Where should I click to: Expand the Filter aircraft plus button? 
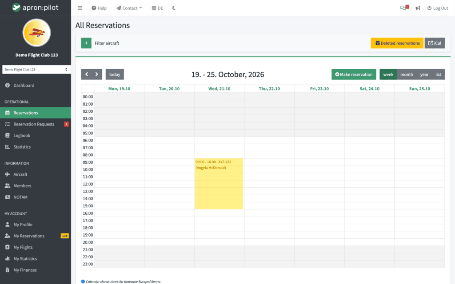pyautogui.click(x=86, y=43)
